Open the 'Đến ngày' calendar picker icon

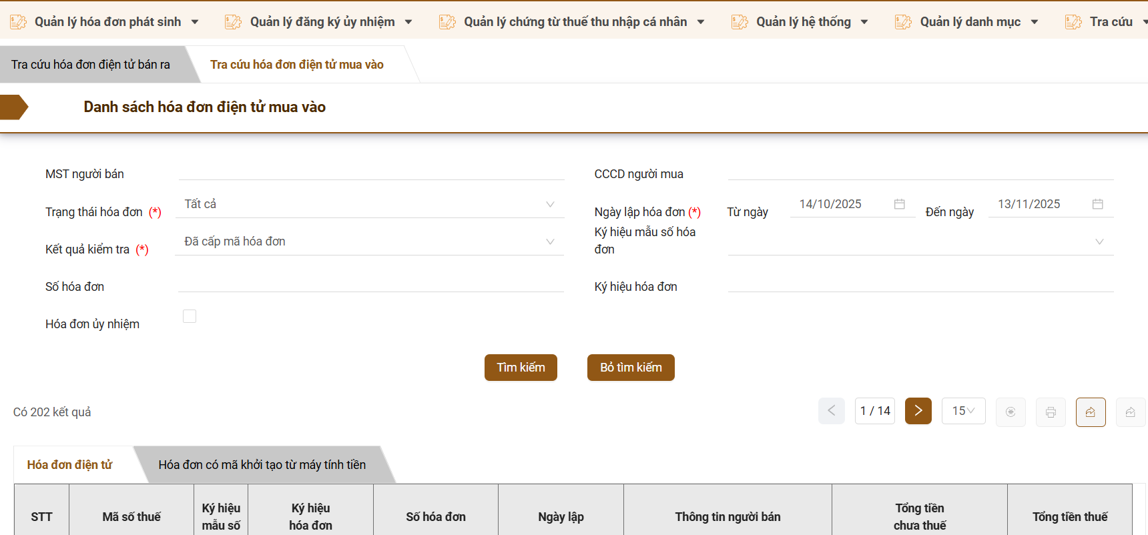pyautogui.click(x=1097, y=204)
